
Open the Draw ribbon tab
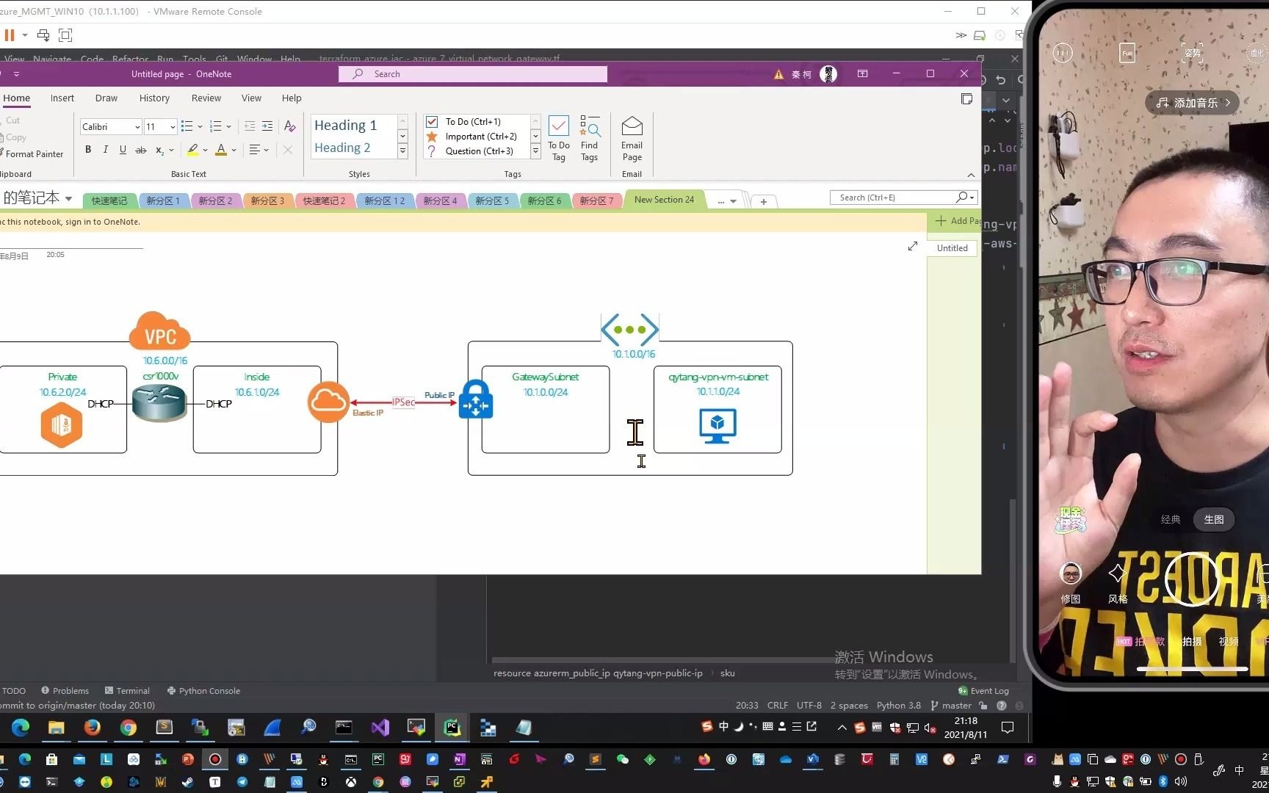pos(106,98)
